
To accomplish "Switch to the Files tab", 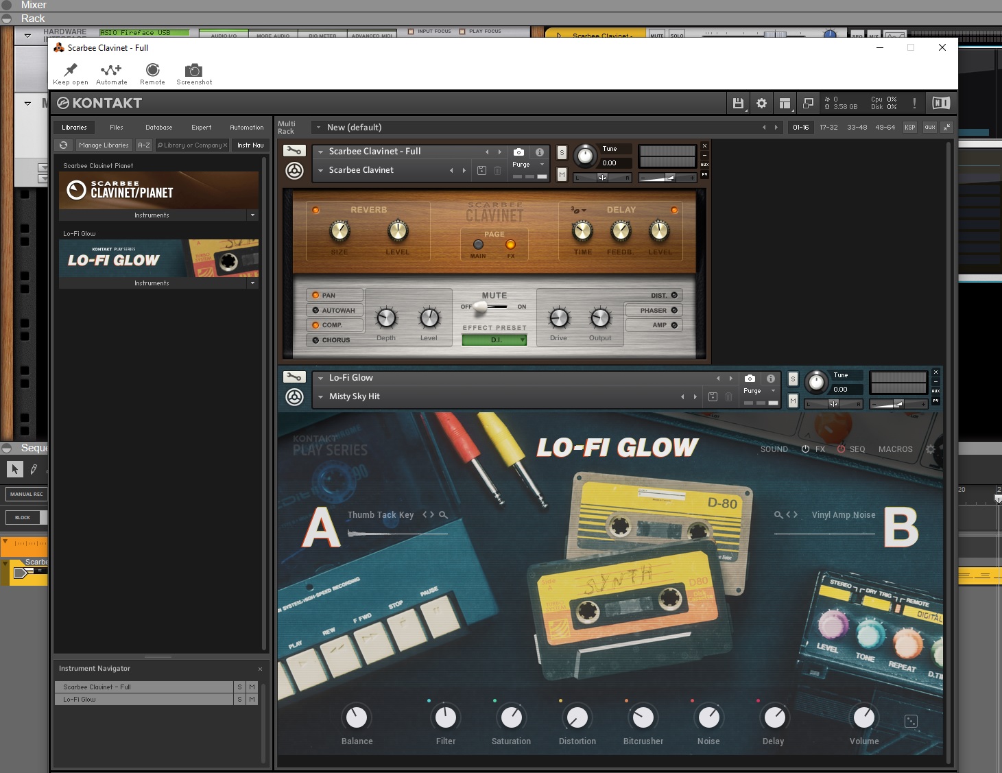I will [117, 127].
